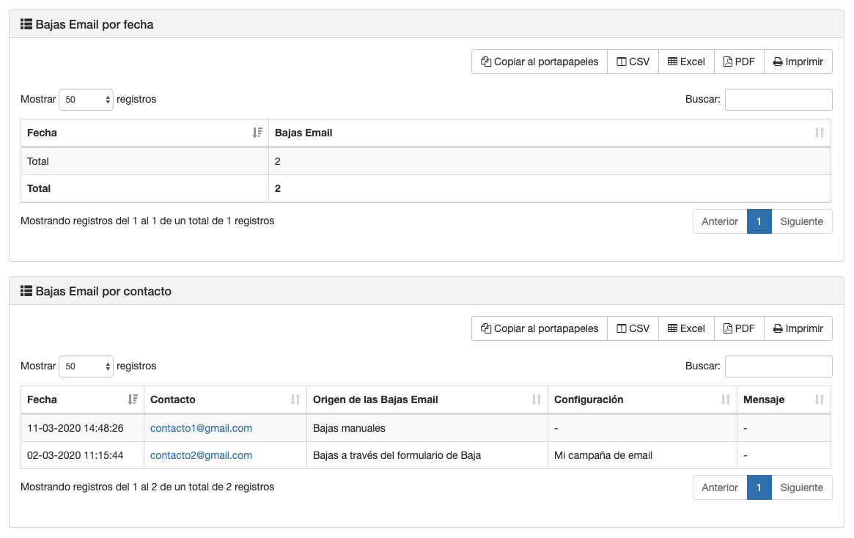Print the 'Bajas Email por fecha' table
This screenshot has height=538, width=854.
coord(798,62)
